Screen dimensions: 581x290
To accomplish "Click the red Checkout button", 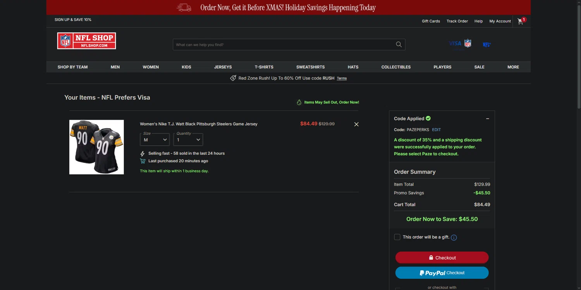I will click(x=442, y=257).
